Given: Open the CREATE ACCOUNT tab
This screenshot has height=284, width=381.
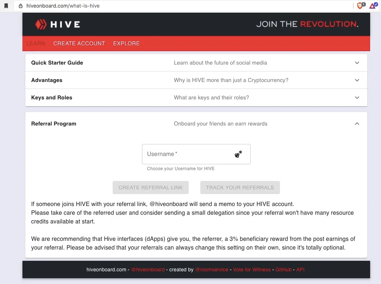Looking at the screenshot, I should click(79, 43).
